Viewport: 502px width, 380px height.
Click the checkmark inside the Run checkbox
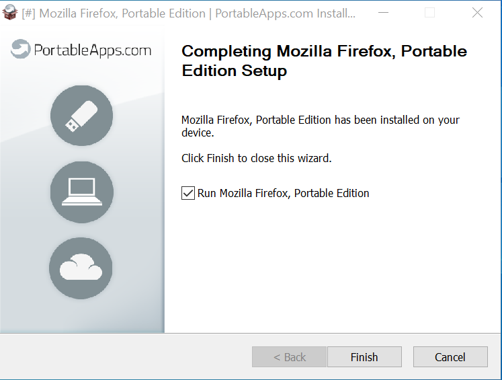[188, 193]
